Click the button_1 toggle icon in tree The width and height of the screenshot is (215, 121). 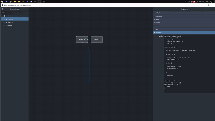(x=6, y=19)
